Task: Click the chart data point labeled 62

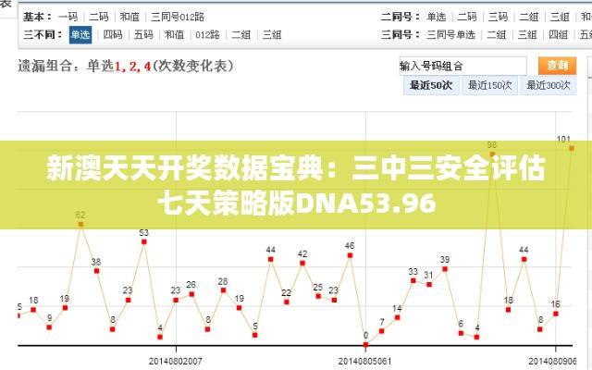Action: pyautogui.click(x=80, y=223)
